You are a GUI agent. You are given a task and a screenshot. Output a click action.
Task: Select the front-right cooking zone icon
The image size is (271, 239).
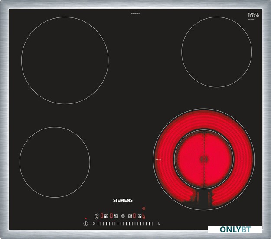pos(140,216)
